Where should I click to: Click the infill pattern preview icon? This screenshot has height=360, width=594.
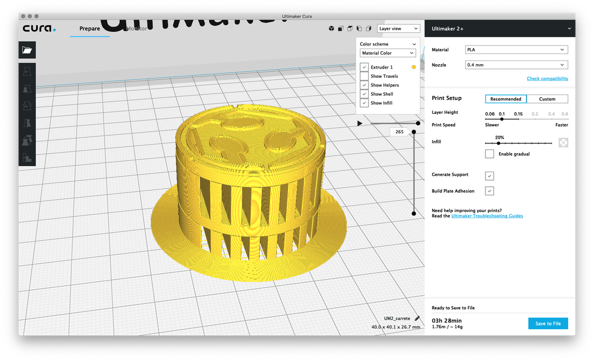pos(563,142)
